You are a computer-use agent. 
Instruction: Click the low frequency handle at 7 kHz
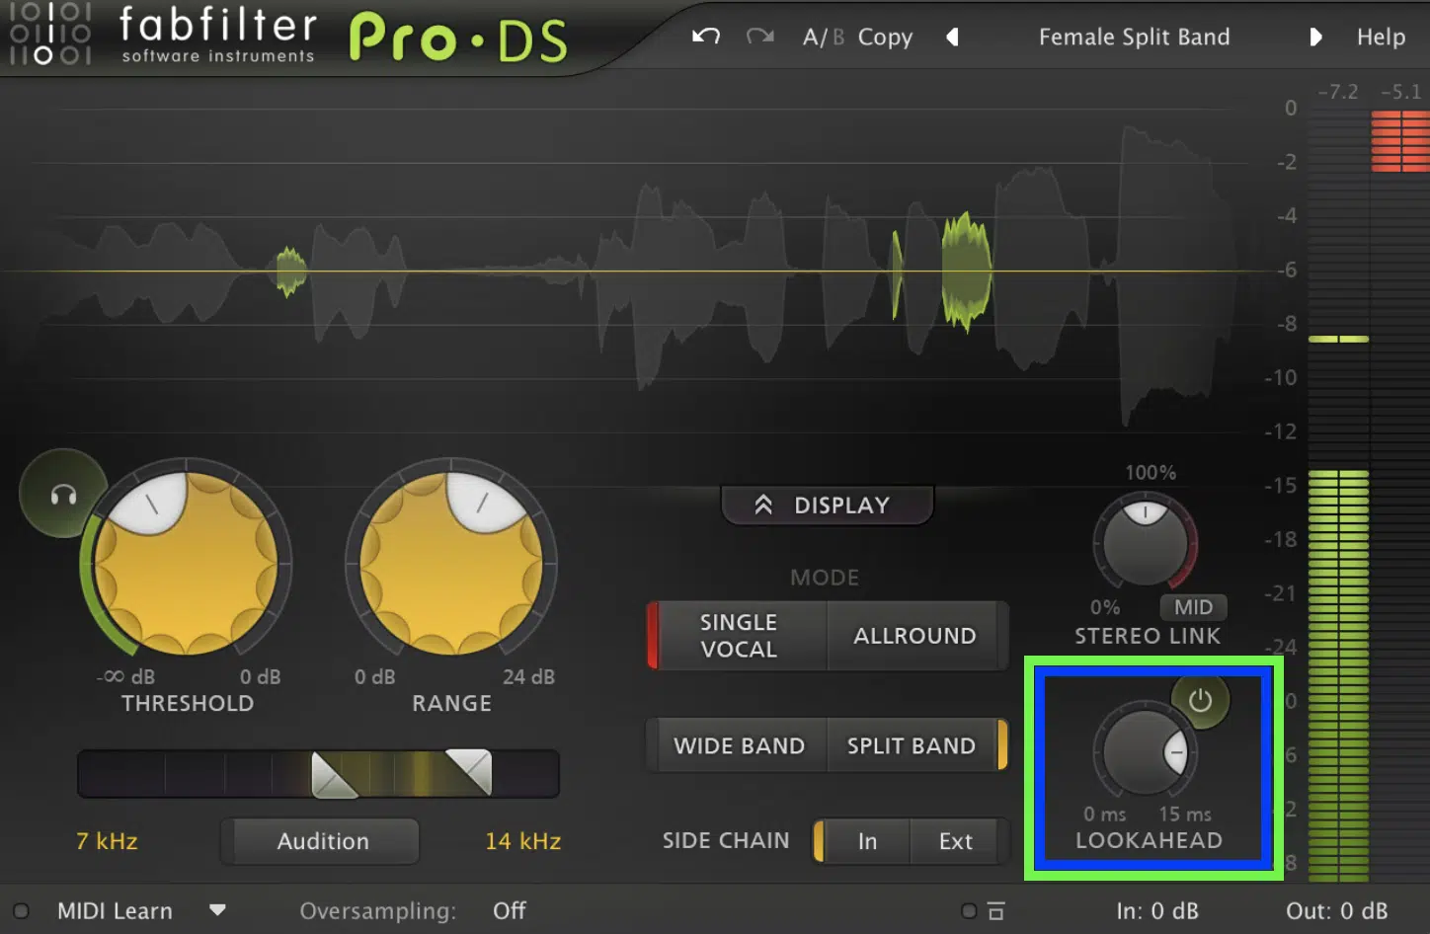pos(333,774)
